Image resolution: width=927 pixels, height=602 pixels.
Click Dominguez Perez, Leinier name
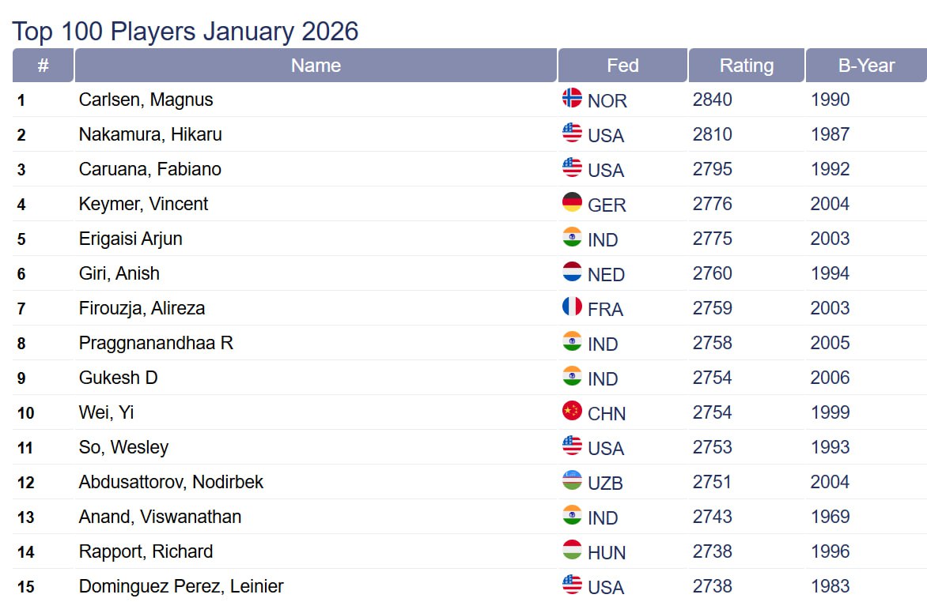pyautogui.click(x=181, y=586)
